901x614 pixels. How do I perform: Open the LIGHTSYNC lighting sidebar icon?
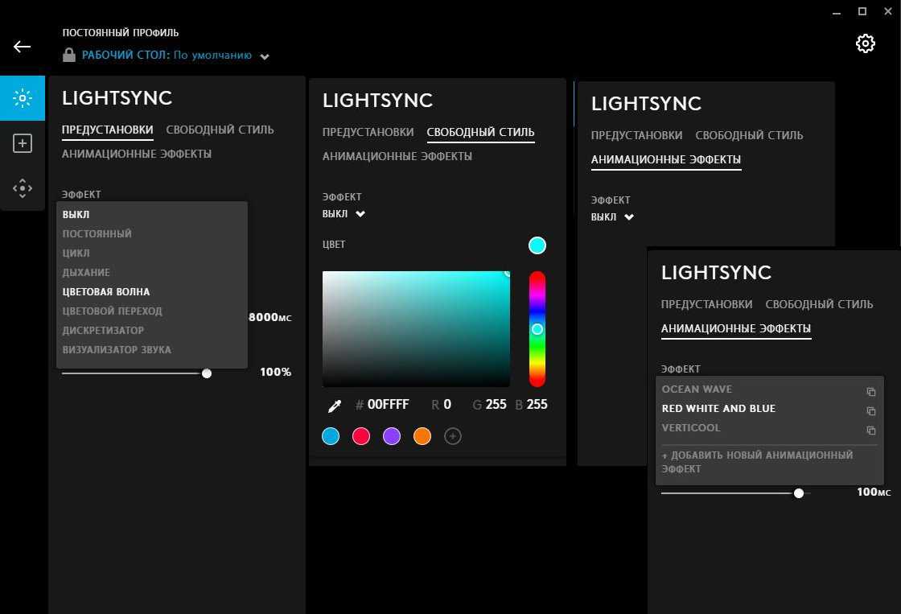coord(23,98)
